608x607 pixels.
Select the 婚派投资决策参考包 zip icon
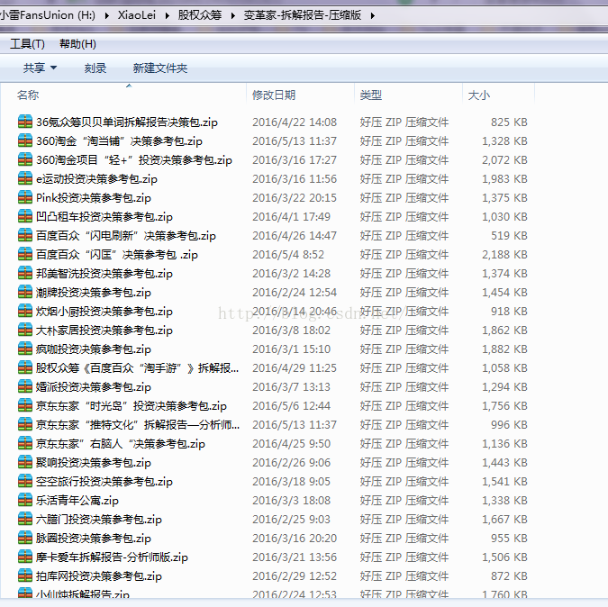25,387
